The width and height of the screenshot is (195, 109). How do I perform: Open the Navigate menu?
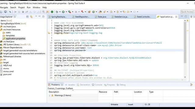pyautogui.click(x=4, y=7)
